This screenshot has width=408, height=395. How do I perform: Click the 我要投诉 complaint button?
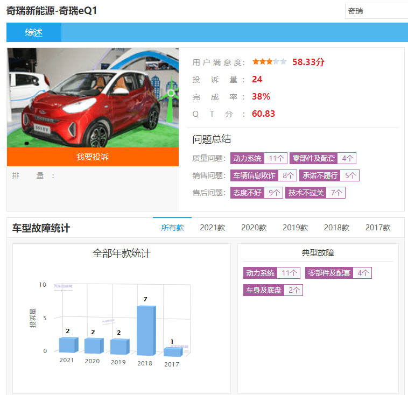coord(93,157)
